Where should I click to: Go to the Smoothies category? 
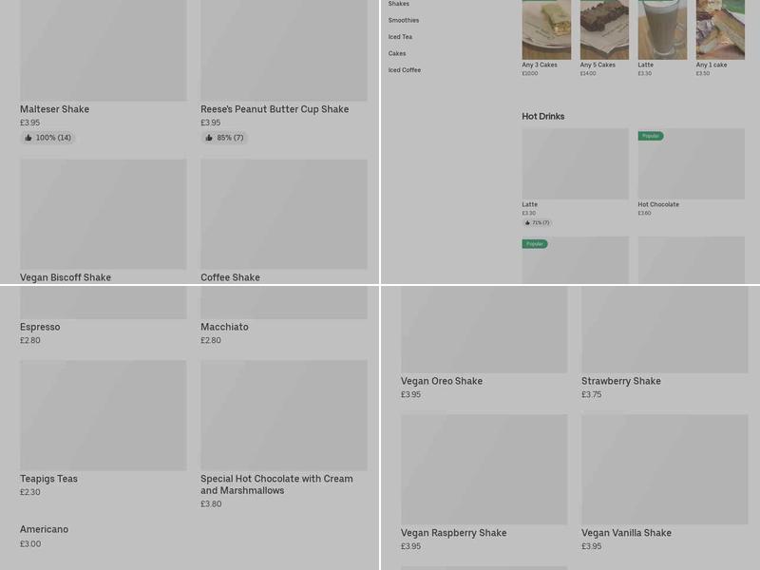pos(404,20)
